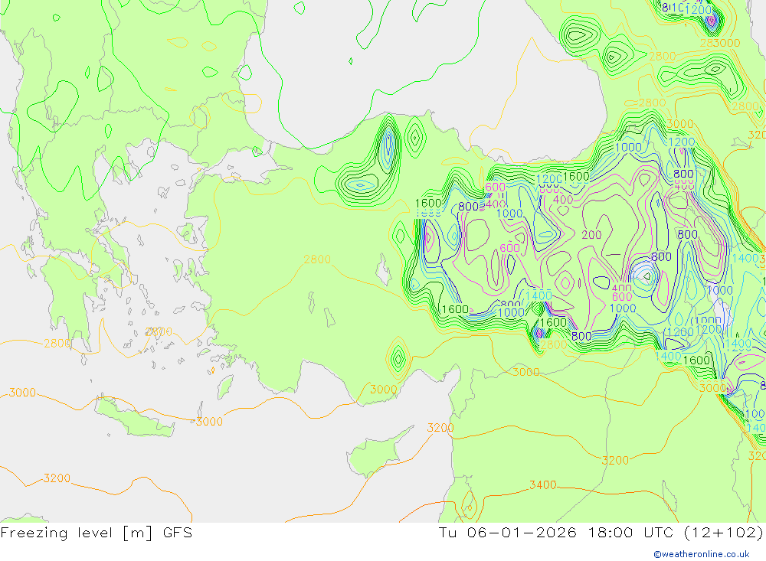Click the magenta "200" contour label
The width and height of the screenshot is (766, 561).
pyautogui.click(x=591, y=235)
